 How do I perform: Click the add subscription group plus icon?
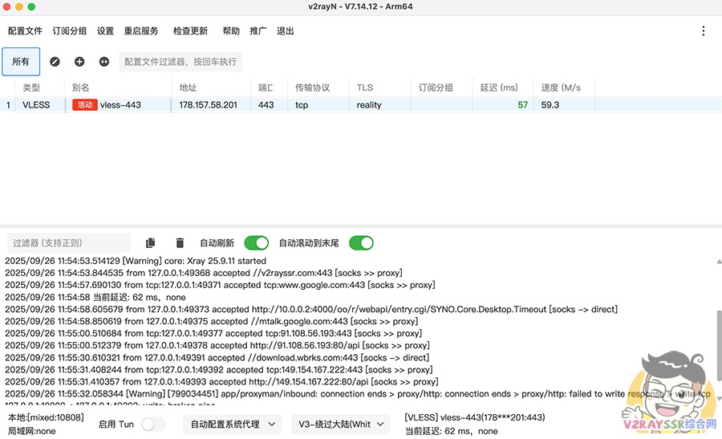[x=79, y=62]
